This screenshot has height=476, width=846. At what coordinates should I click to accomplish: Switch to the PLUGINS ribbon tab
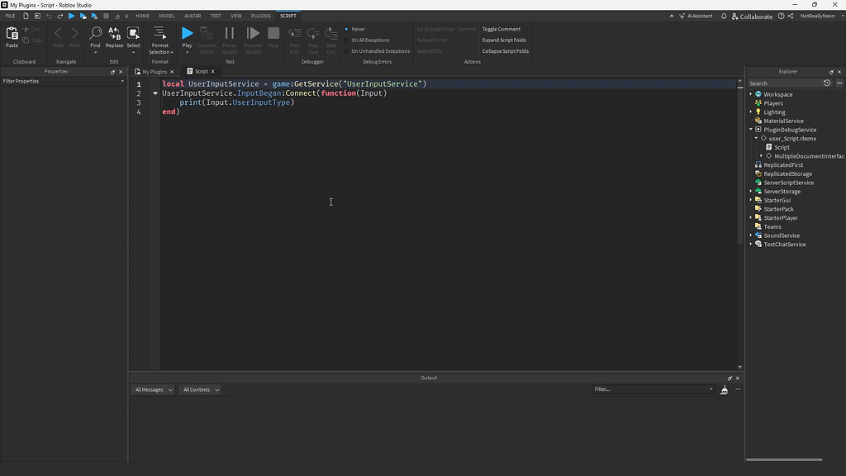(x=260, y=16)
